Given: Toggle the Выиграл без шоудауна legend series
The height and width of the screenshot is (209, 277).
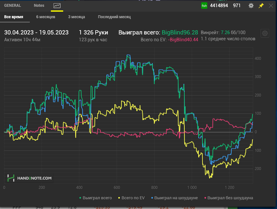Looking at the screenshot, I should [x=229, y=198].
